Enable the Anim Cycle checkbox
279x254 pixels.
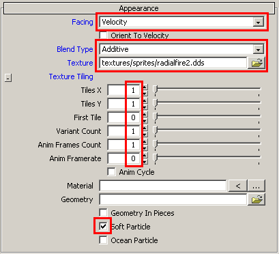111,172
